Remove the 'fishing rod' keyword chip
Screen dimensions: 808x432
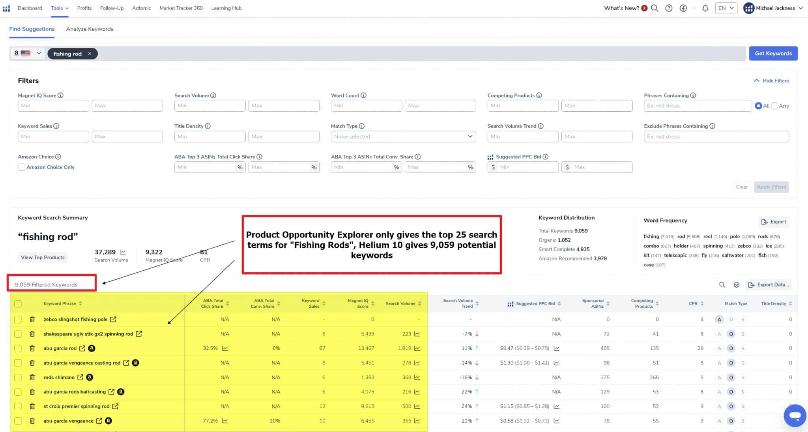pos(90,54)
